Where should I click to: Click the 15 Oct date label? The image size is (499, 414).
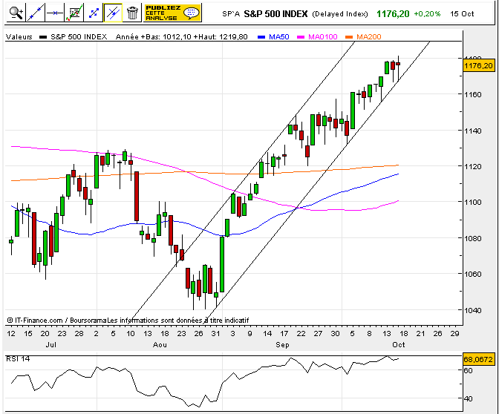[462, 14]
